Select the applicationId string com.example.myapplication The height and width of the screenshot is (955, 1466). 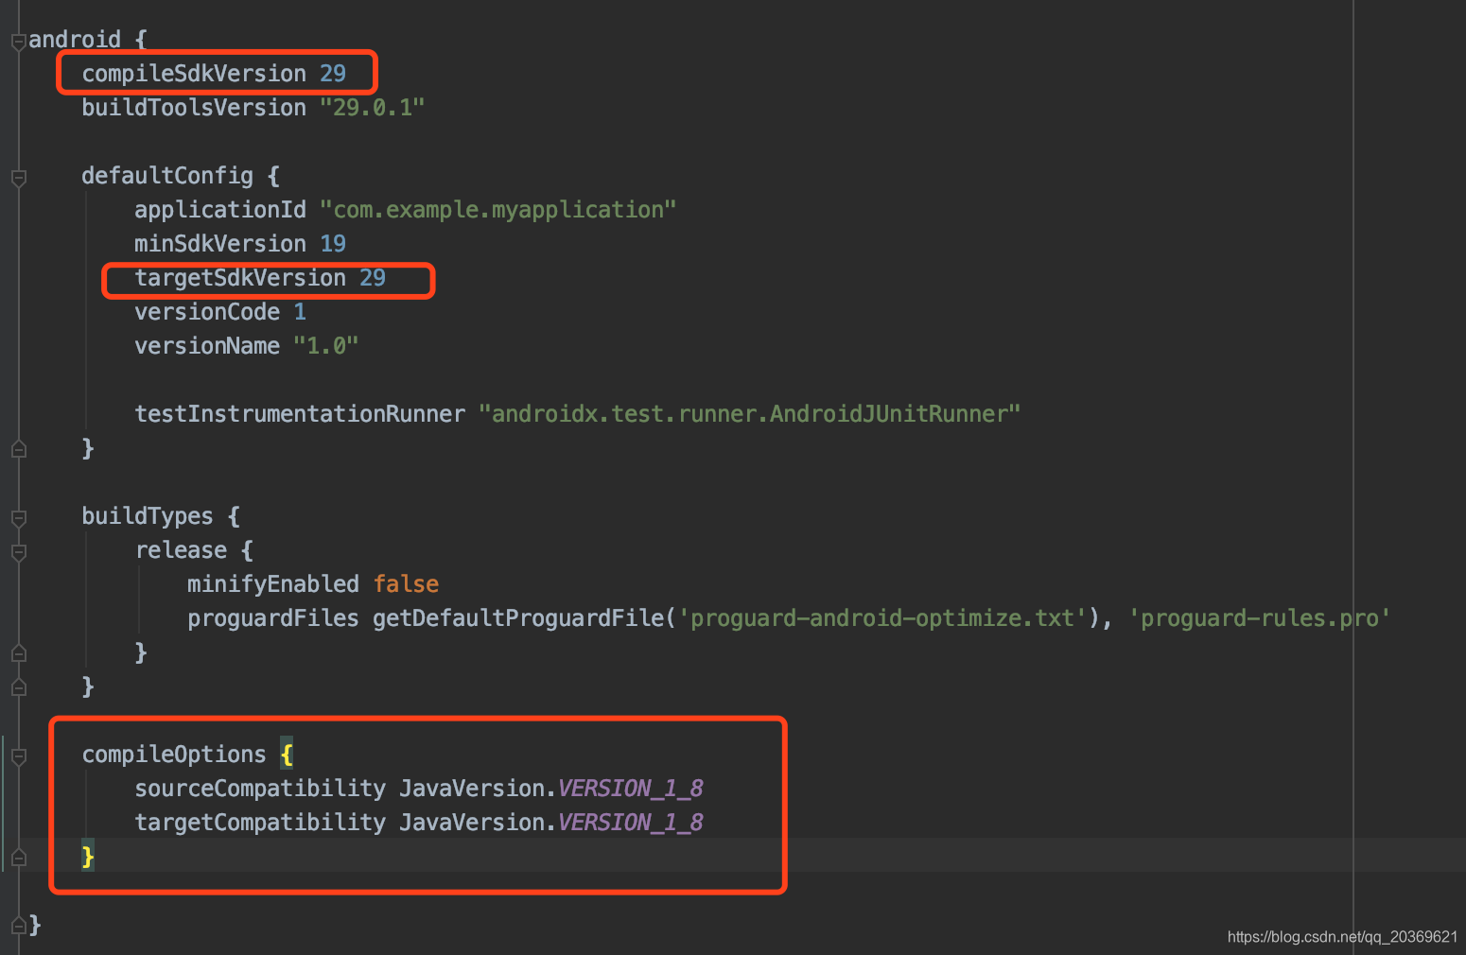(x=498, y=209)
